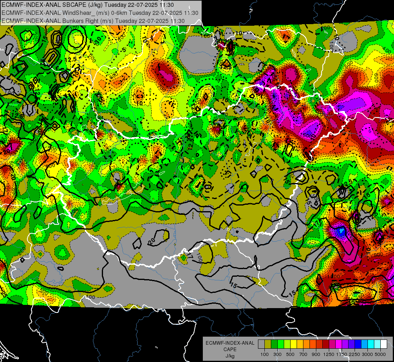This screenshot has width=394, height=362.
Task: Select the amber legend swatch before 700
Action: (300, 344)
